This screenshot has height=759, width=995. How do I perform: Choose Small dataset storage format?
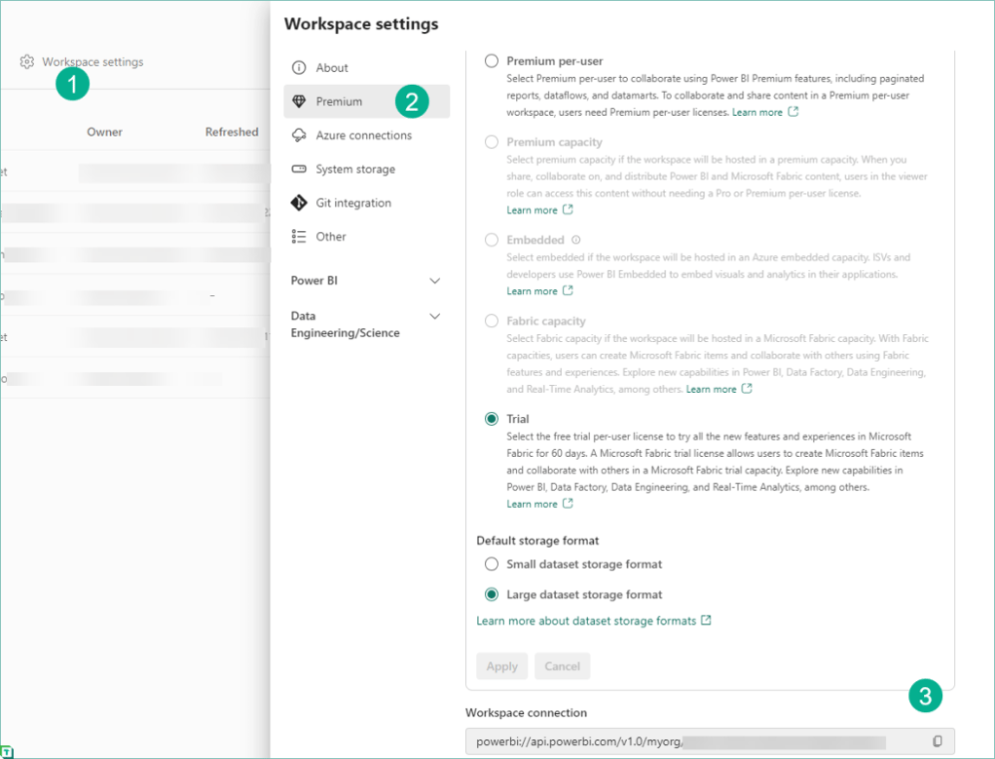(491, 564)
